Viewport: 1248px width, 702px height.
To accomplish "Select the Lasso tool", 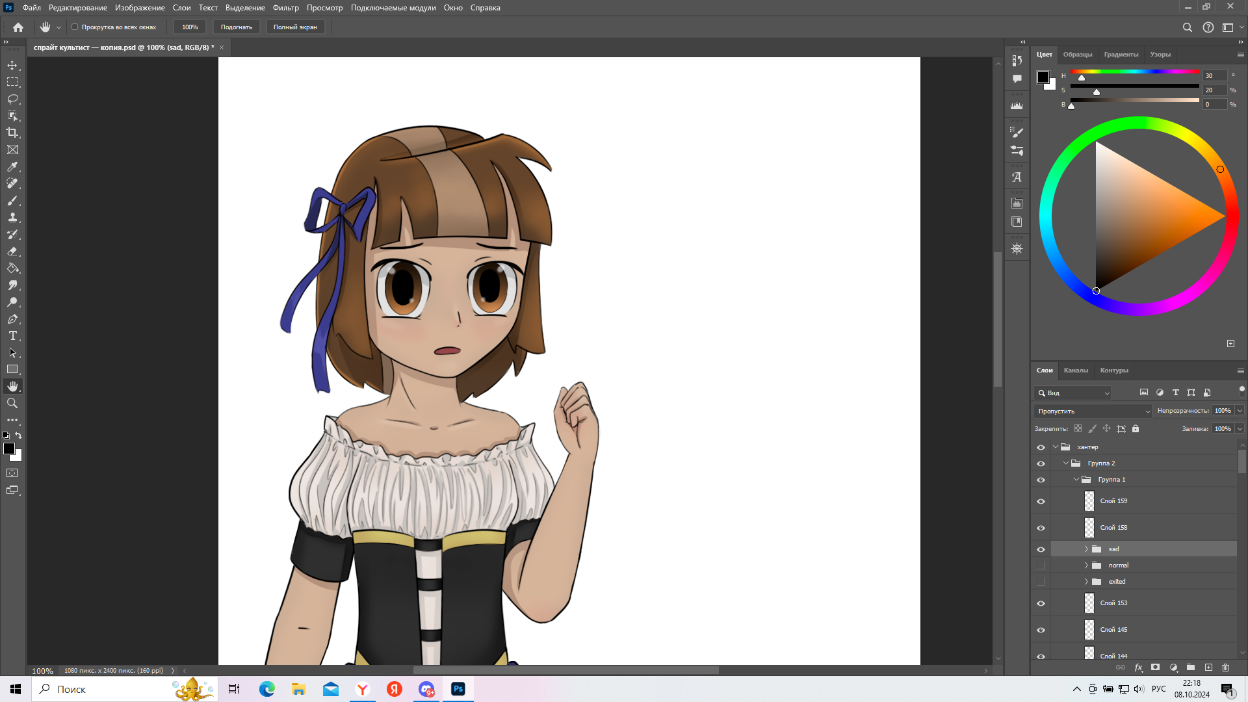I will pyautogui.click(x=12, y=99).
